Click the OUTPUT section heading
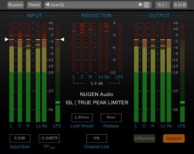The width and height of the screenshot is (194, 154). [x=159, y=16]
